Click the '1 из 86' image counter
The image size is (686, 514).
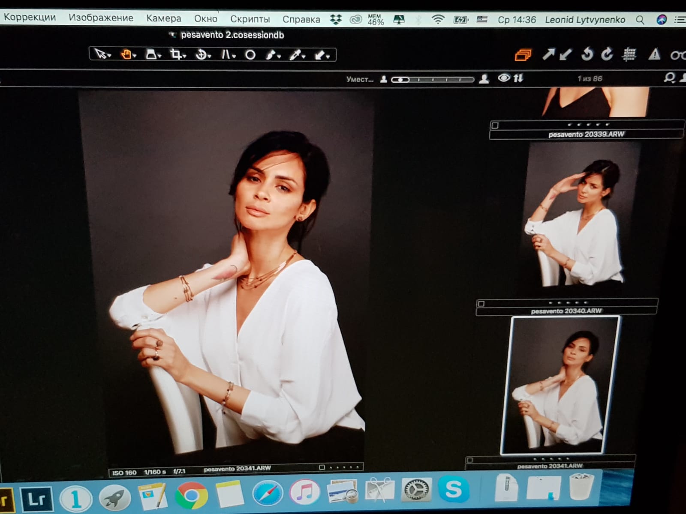click(x=590, y=78)
